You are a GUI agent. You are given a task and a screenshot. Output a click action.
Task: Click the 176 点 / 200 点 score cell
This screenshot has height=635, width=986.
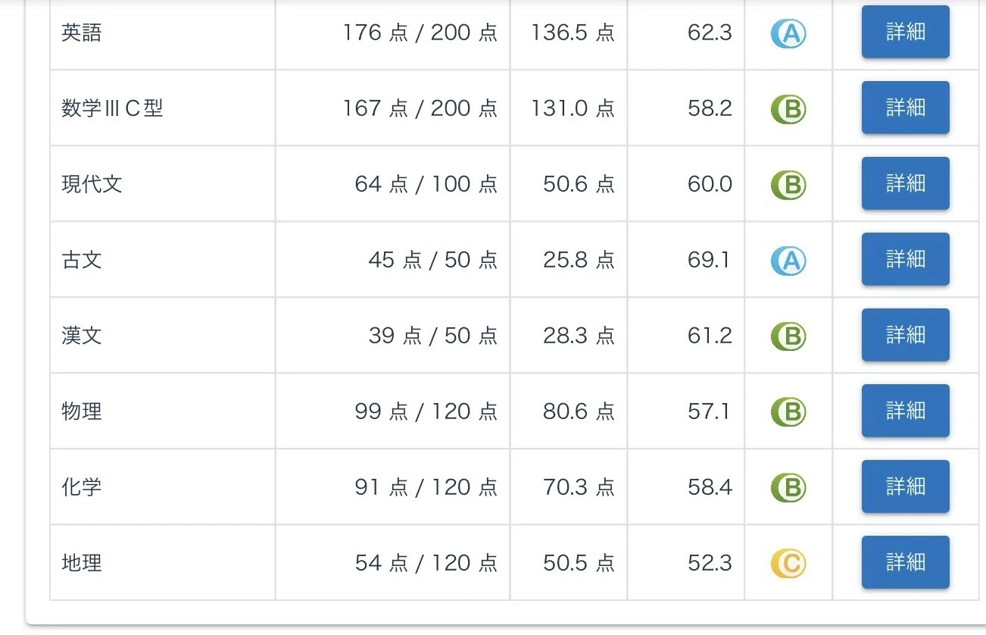coord(393,33)
